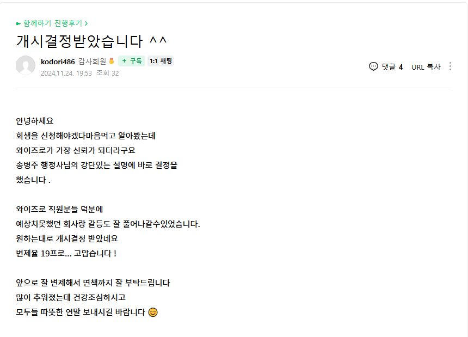468x337 pixels.
Task: Open the author's profile avatar
Action: coord(26,66)
